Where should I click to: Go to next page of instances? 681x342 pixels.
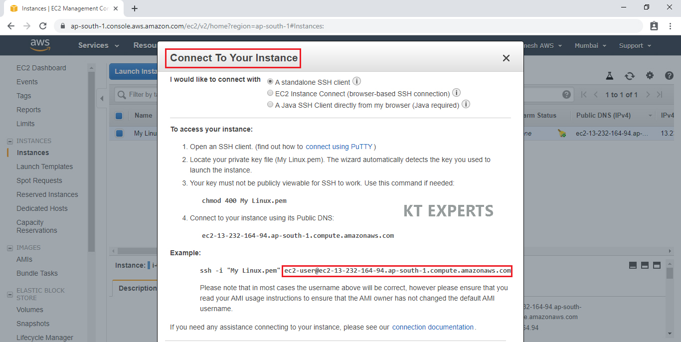(x=648, y=95)
